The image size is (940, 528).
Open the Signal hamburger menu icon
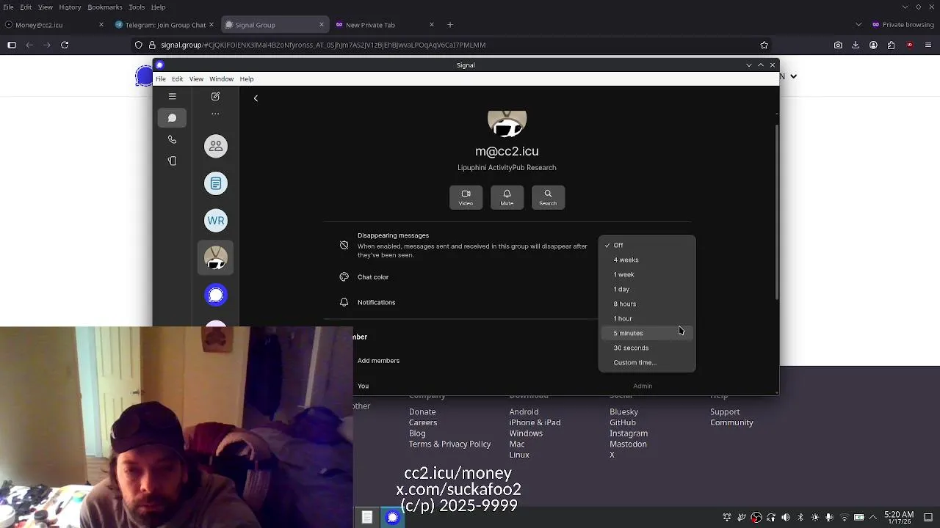coord(173,96)
